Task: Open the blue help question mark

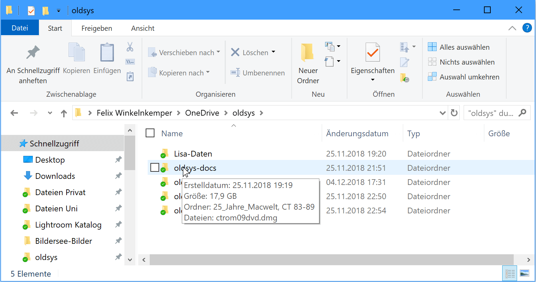Action: pyautogui.click(x=527, y=28)
